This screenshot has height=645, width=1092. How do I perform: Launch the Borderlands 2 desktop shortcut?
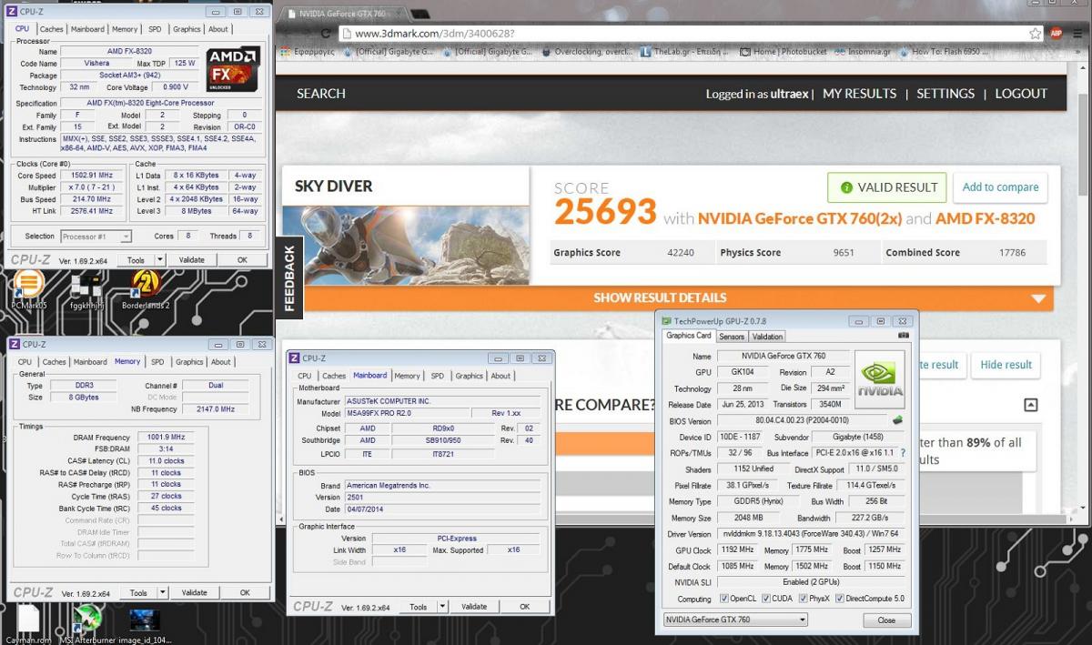click(146, 289)
